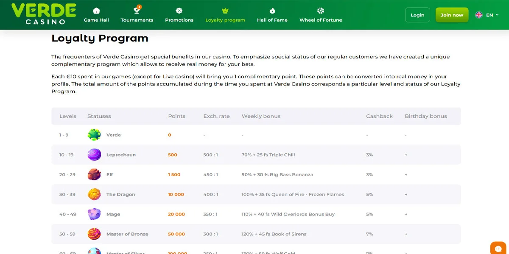Click the 450 : 1 exchange rate
Image resolution: width=509 pixels, height=254 pixels.
pyautogui.click(x=210, y=174)
